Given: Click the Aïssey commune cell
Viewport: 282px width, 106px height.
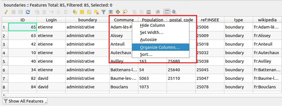Looking at the screenshot, I should (121, 36).
